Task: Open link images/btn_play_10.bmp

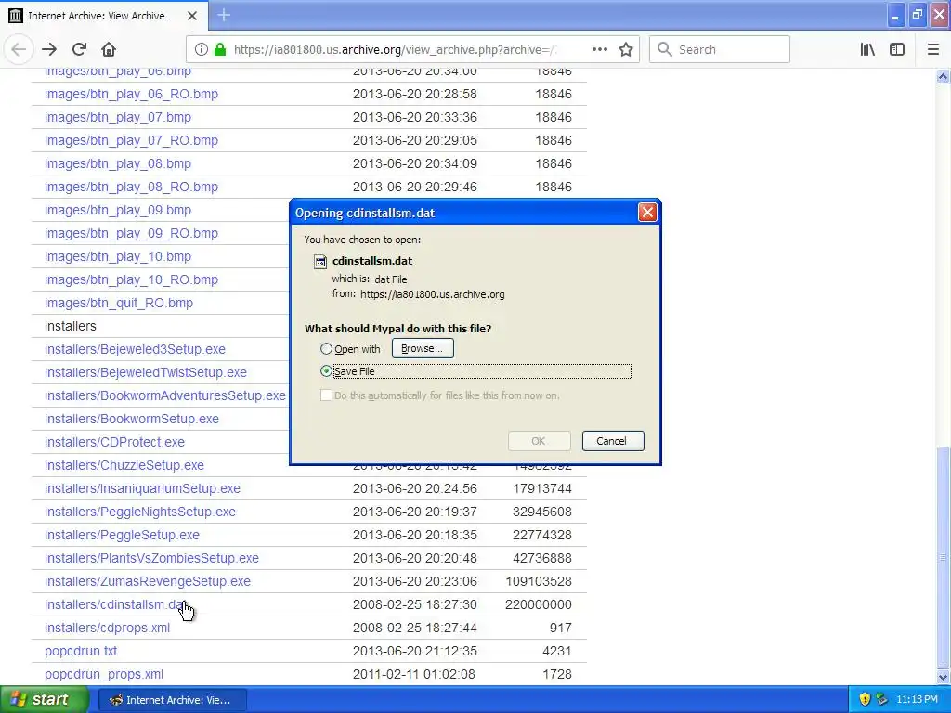Action: [118, 256]
